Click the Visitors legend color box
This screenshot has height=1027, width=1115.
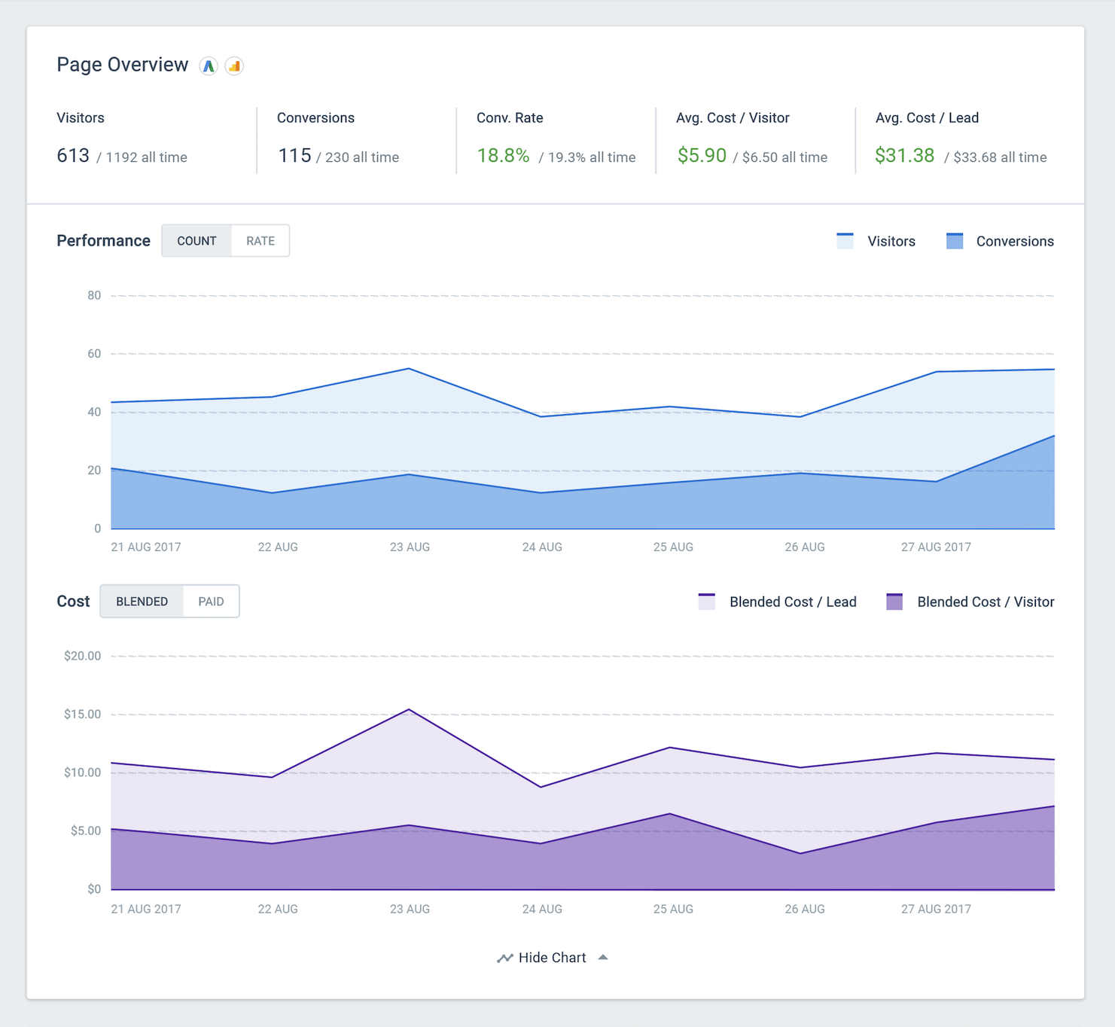(x=845, y=240)
